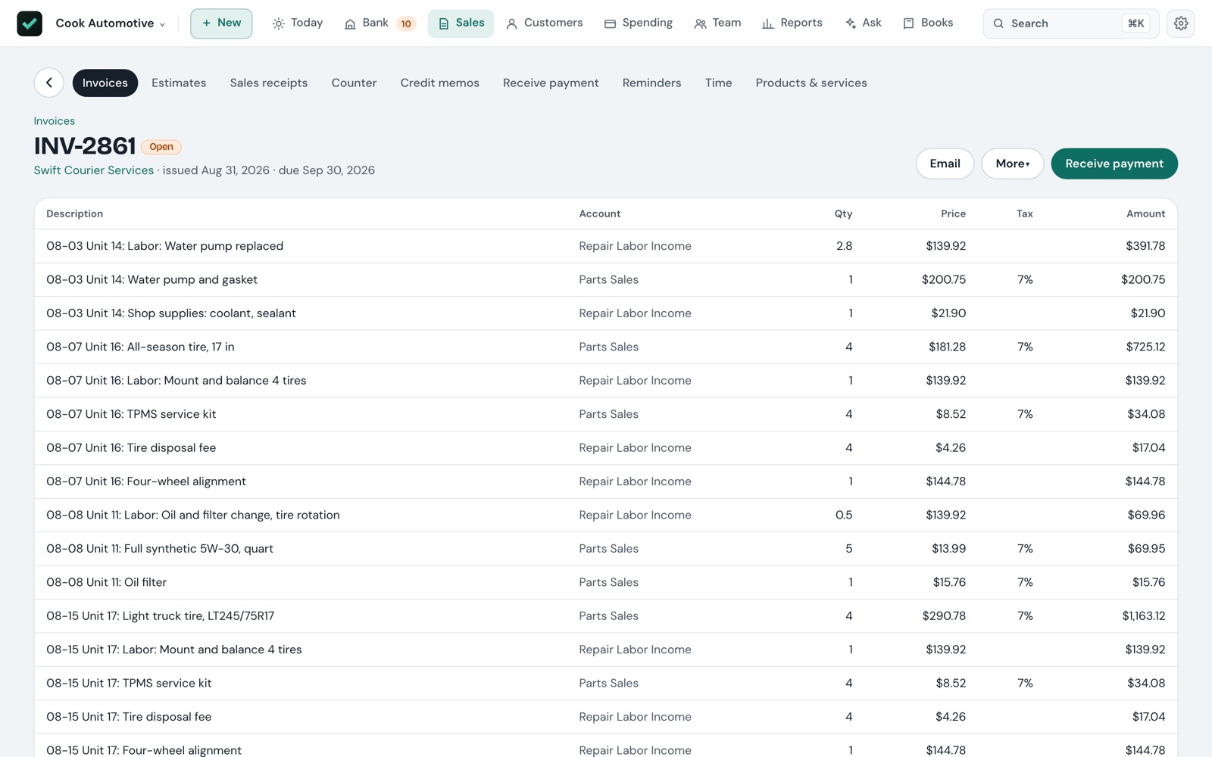Viewport: 1212px width, 757px height.
Task: Click the green checkmark app logo
Action: [x=30, y=23]
